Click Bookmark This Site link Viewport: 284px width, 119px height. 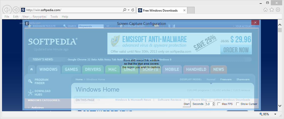click(x=42, y=26)
